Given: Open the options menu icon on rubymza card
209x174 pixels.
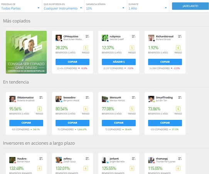Looking at the screenshot, I should pos(134,36).
